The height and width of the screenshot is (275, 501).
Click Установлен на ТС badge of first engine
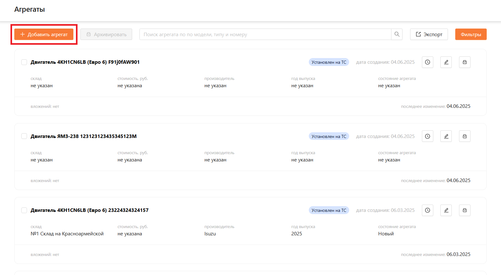tap(329, 62)
